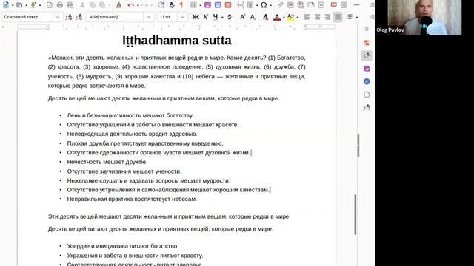Toggle subscript formatting
The width and height of the screenshot is (474, 266).
point(253,17)
